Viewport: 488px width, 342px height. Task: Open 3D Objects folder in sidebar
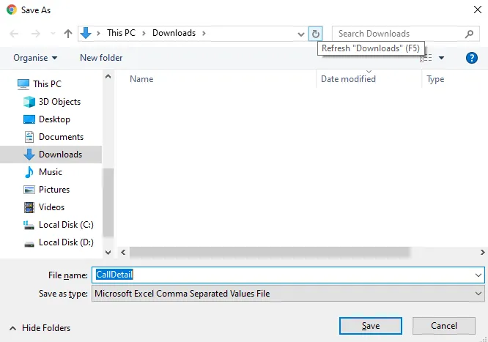[x=60, y=102]
